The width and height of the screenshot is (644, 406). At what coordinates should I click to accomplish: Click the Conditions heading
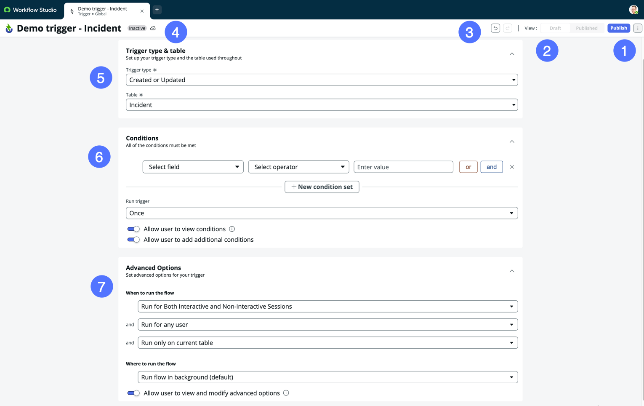coord(142,138)
